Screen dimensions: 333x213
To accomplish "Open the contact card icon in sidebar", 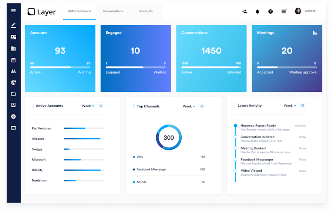I will pos(13,37).
